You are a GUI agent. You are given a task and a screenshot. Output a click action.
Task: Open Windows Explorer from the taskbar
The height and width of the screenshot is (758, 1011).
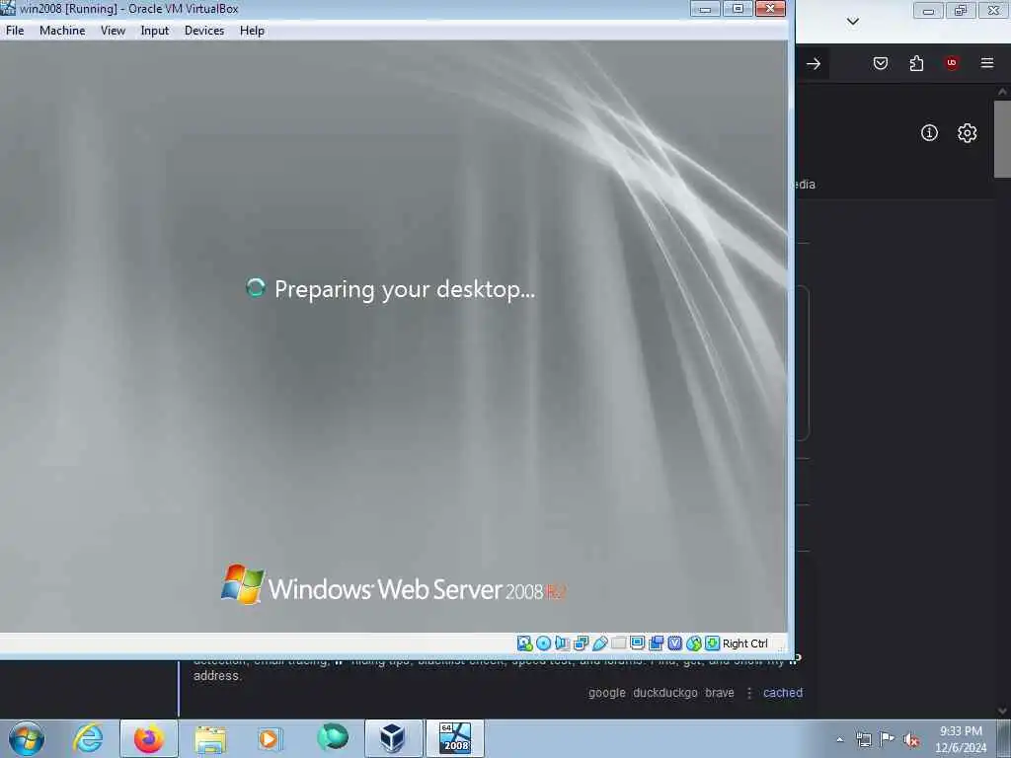pos(210,739)
